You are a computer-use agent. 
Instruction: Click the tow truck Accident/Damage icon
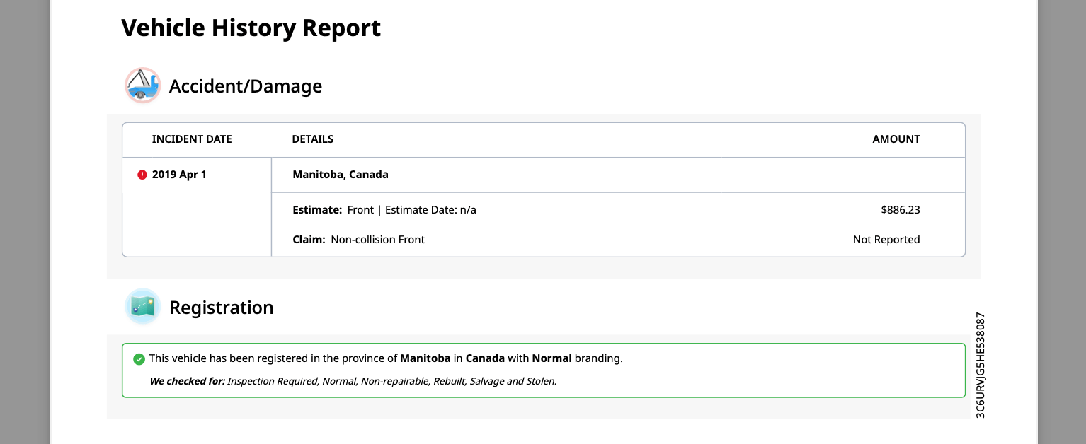pos(143,86)
